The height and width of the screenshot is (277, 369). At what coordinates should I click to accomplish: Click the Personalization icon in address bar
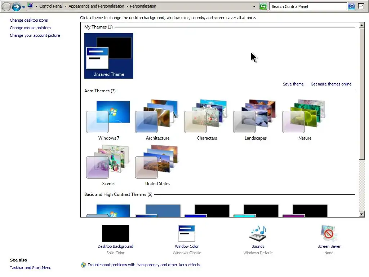[30, 6]
